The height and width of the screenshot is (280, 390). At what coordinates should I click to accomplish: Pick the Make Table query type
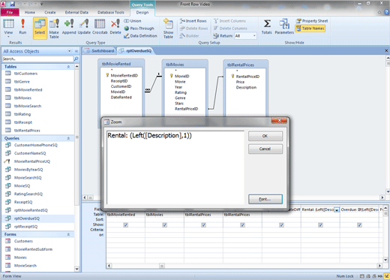pos(54,29)
